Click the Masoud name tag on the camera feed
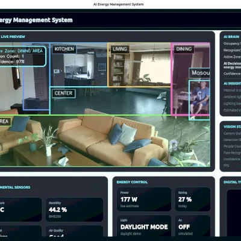 point(199,73)
